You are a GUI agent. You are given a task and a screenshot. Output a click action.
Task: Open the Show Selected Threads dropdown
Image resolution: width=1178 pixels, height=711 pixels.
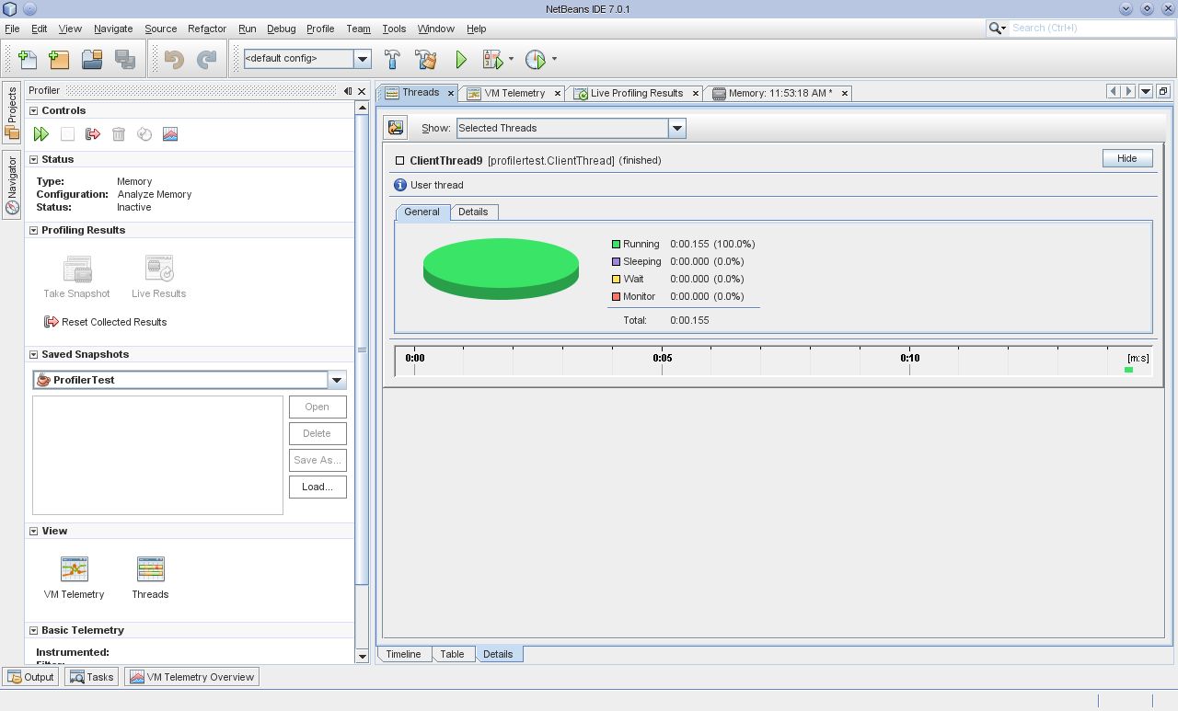(x=677, y=128)
